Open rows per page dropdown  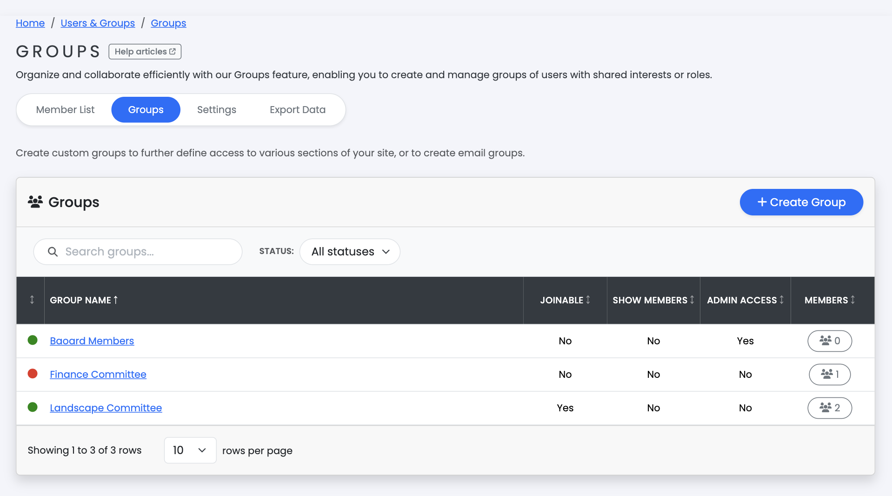pyautogui.click(x=190, y=450)
